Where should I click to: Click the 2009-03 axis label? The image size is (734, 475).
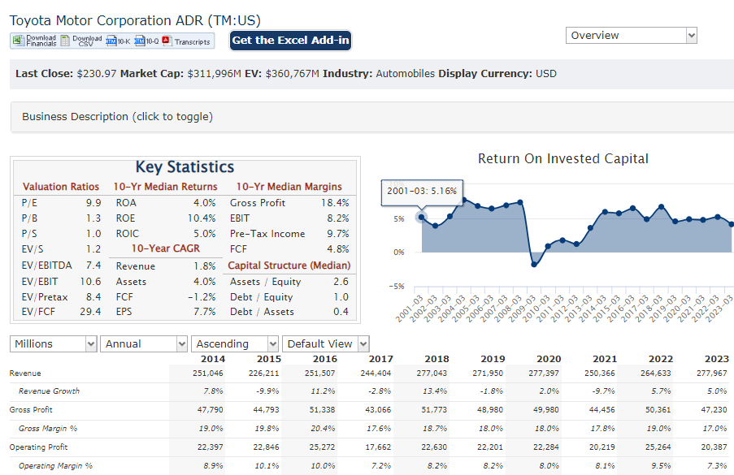(523, 308)
